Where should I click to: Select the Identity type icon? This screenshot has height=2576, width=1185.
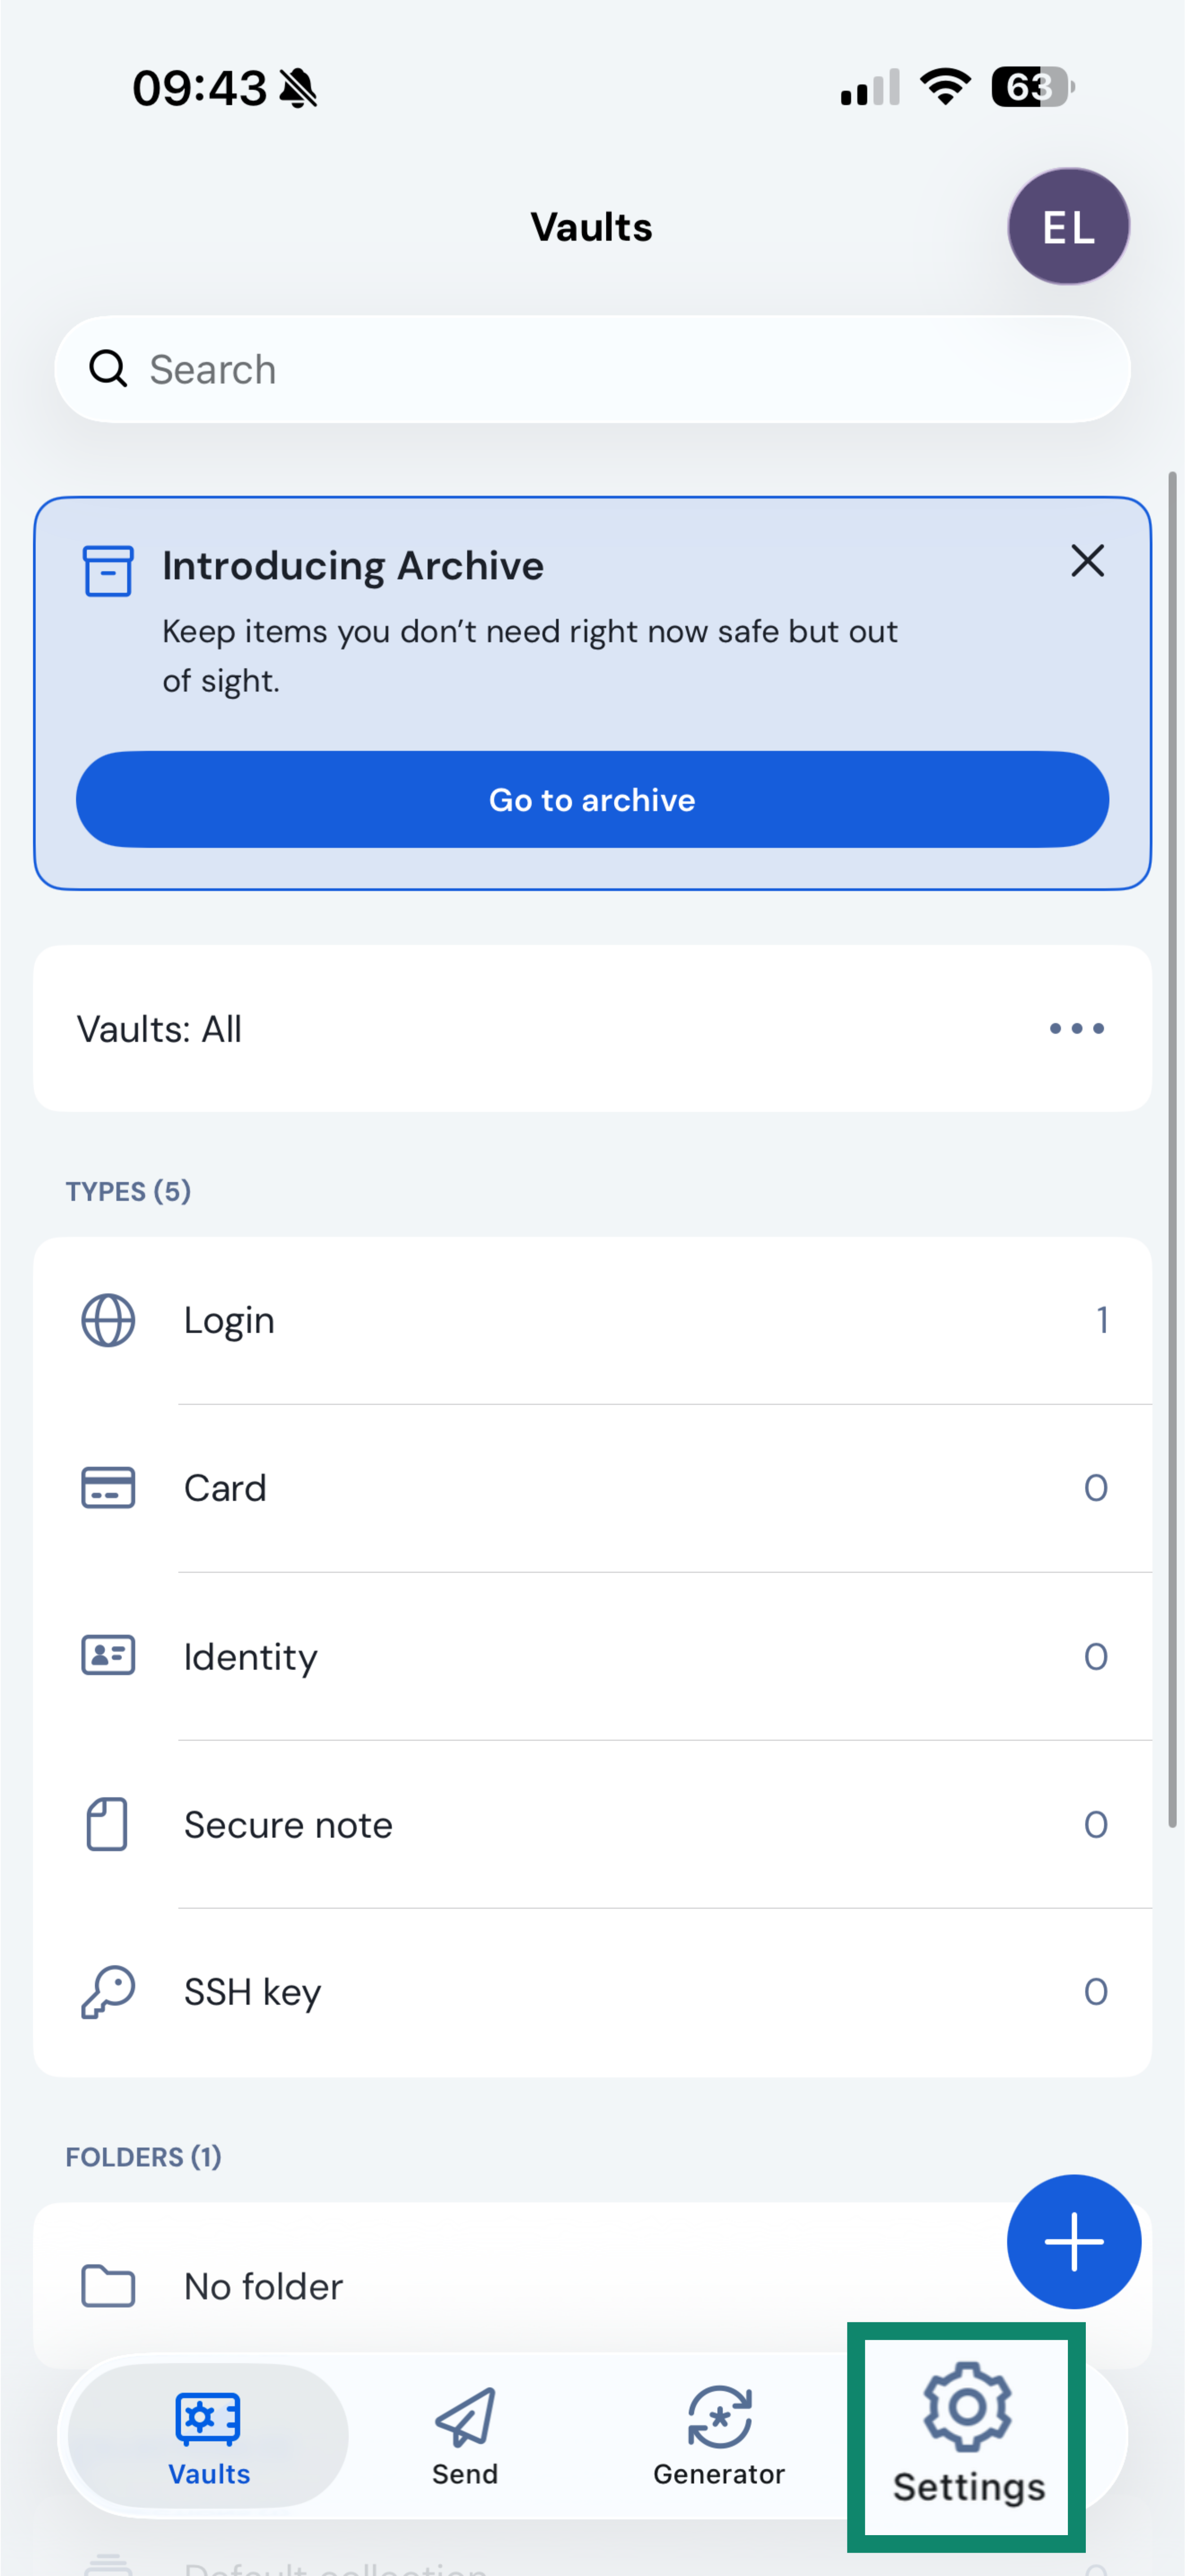(x=108, y=1656)
